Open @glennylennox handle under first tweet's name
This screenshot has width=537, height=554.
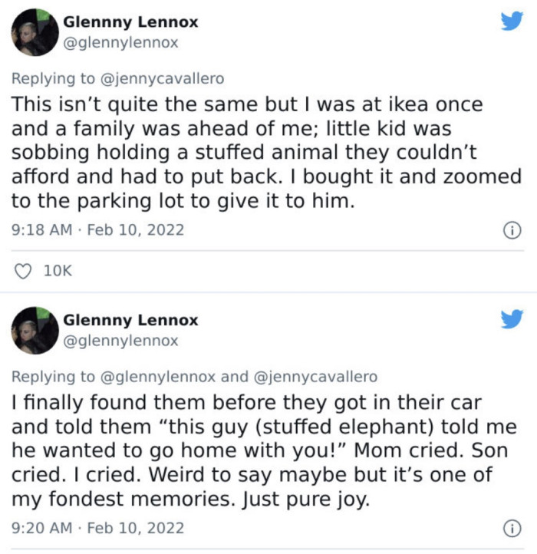tap(120, 43)
